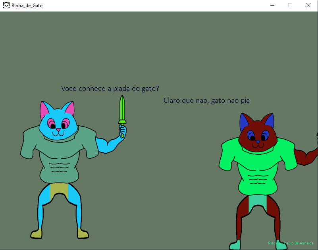Click "Made by Paulo BF Almeida" credit
318x250 pixels.
(x=291, y=243)
